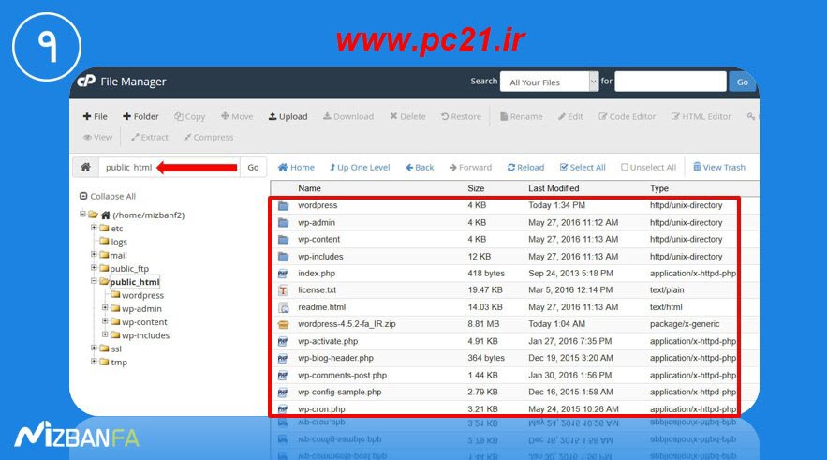Sort file list by Type column
Screen dimensions: 827x460
(x=659, y=188)
